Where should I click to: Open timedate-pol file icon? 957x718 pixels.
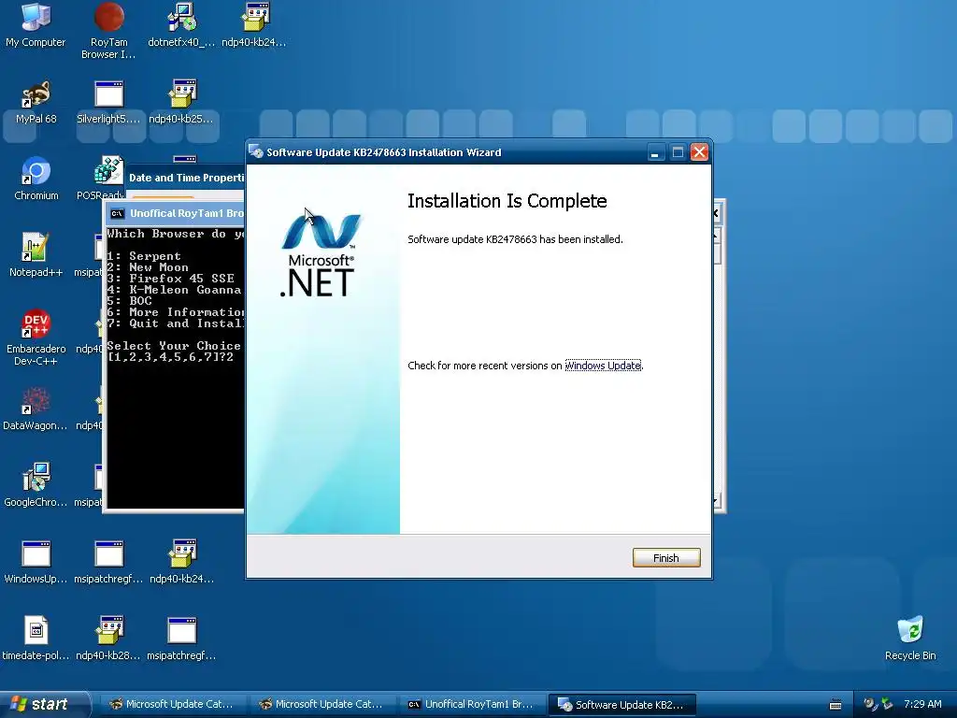[36, 638]
